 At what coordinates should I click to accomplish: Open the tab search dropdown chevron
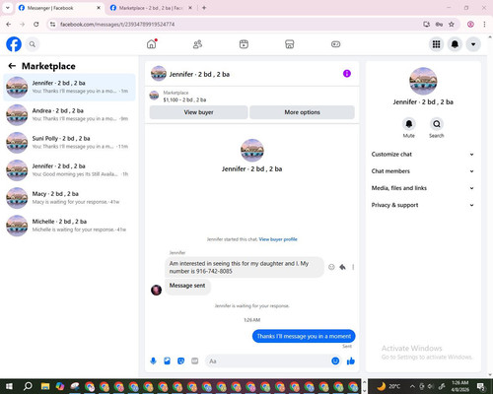8,8
